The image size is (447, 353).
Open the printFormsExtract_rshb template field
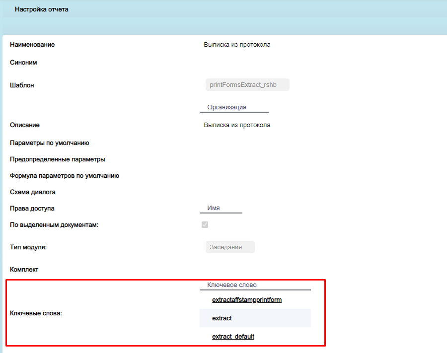point(247,85)
